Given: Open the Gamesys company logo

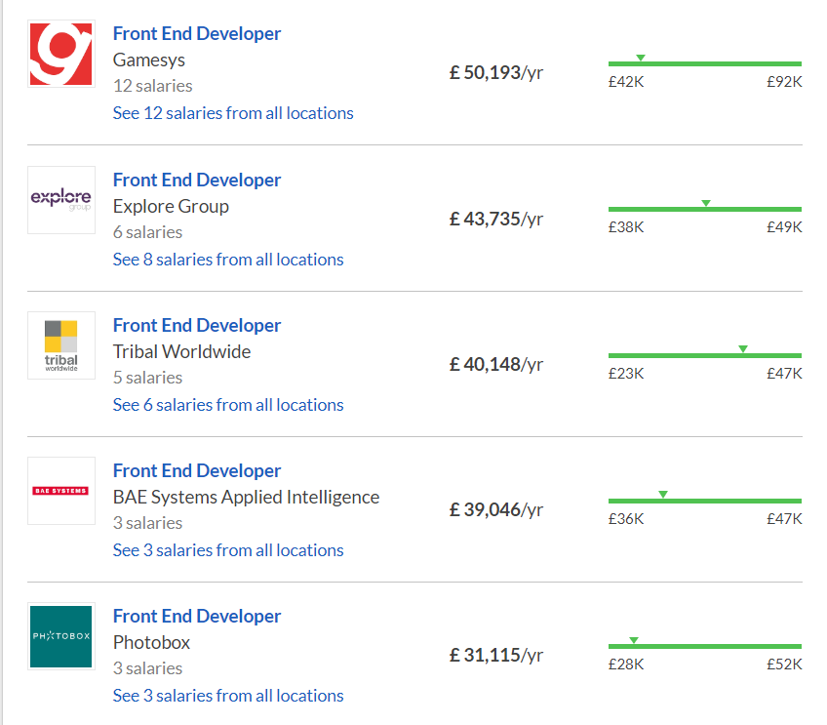Looking at the screenshot, I should click(x=61, y=54).
